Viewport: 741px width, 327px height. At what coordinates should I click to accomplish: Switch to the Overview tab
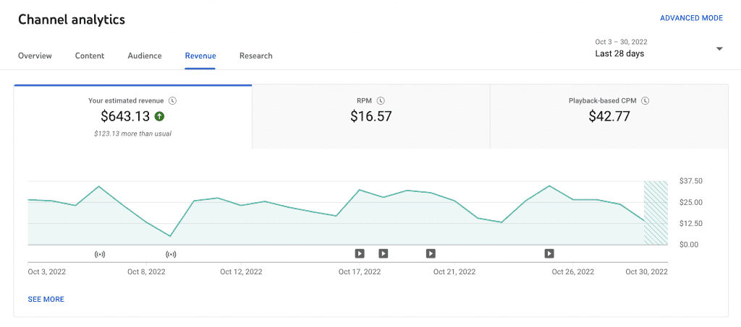click(x=35, y=56)
